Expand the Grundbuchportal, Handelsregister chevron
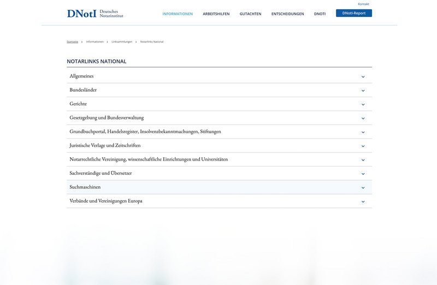This screenshot has width=437, height=285. (x=363, y=132)
